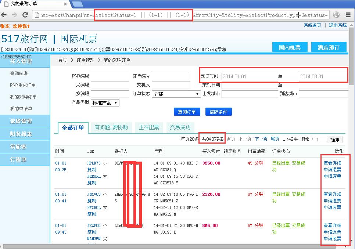The height and width of the screenshot is (249, 355).
Task: Focus the 乘机人 input field
Action: pyautogui.click(x=171, y=85)
